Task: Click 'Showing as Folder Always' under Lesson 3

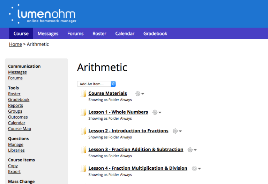Action: 110,156
